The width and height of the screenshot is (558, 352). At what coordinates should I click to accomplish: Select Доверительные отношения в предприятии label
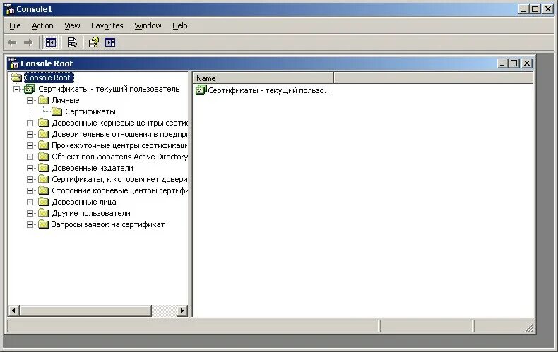click(119, 134)
